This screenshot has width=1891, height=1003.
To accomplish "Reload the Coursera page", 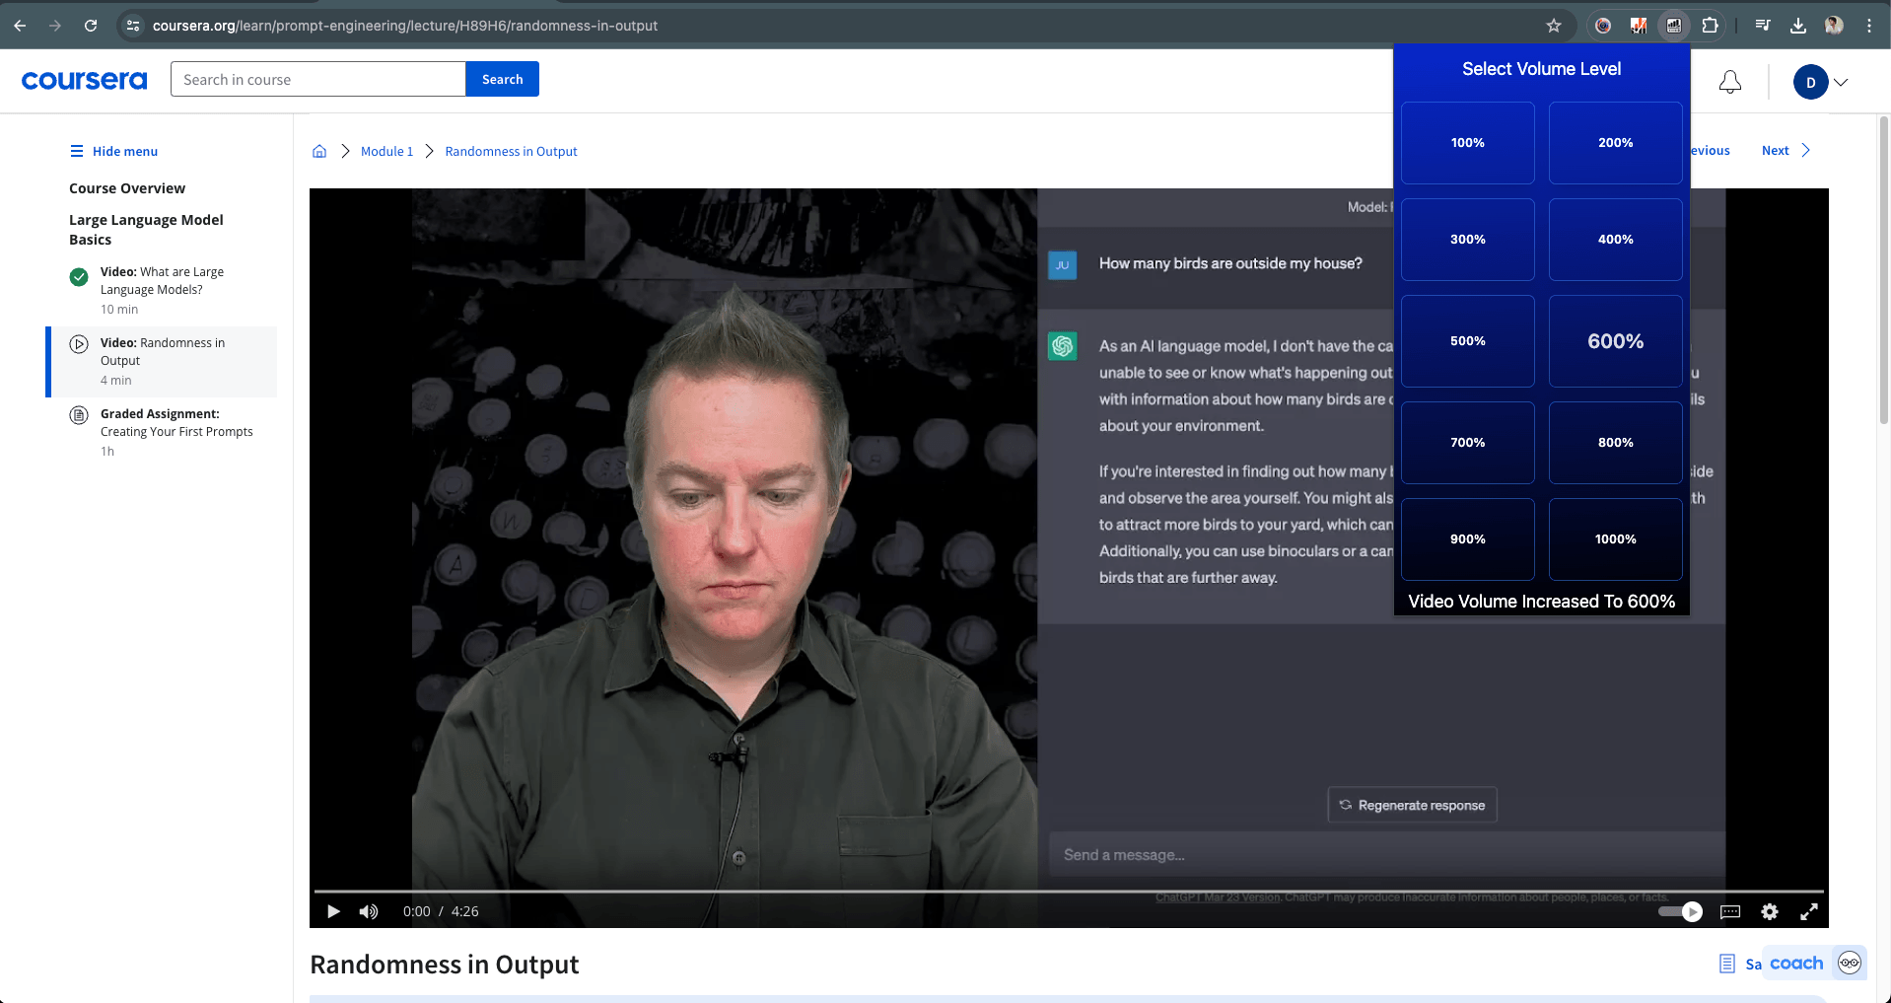I will tap(91, 26).
